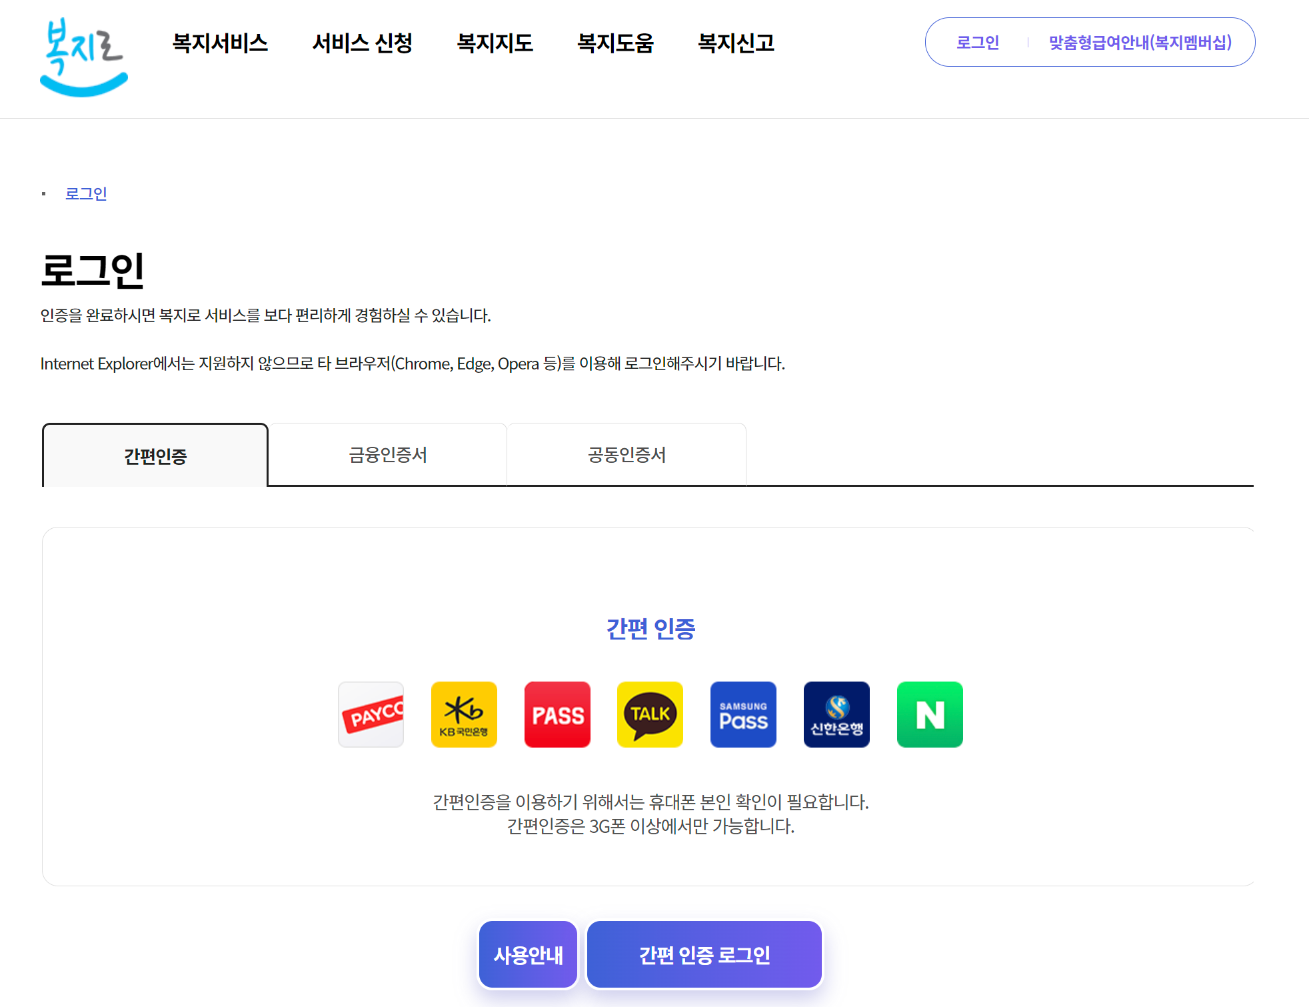Open the 공동인증서 tab
Image resolution: width=1309 pixels, height=1007 pixels.
pyautogui.click(x=627, y=455)
